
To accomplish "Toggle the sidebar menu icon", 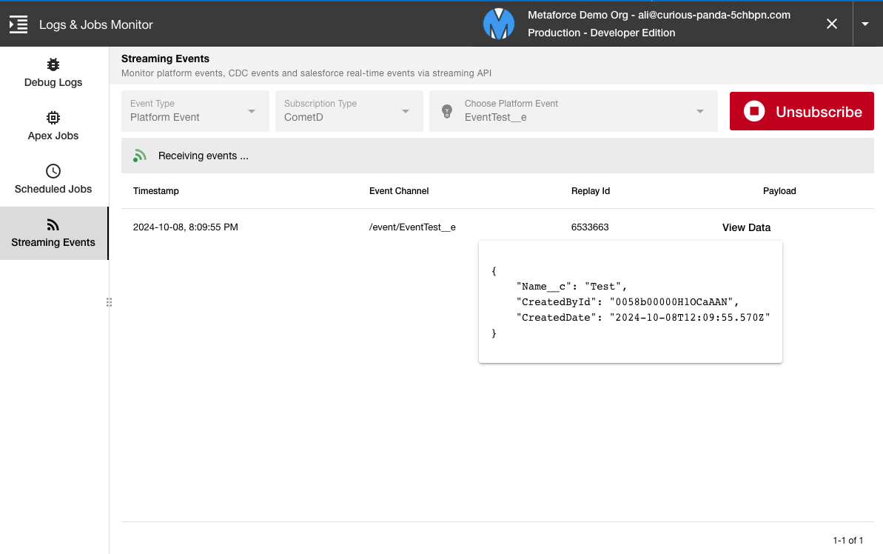I will 19,24.
